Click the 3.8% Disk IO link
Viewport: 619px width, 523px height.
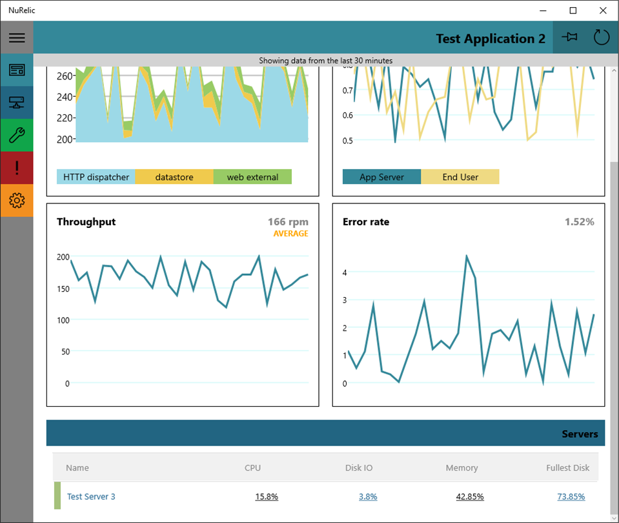coord(368,497)
